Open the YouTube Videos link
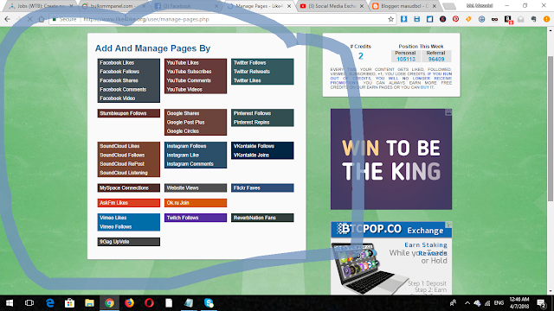The height and width of the screenshot is (311, 554). tap(184, 90)
